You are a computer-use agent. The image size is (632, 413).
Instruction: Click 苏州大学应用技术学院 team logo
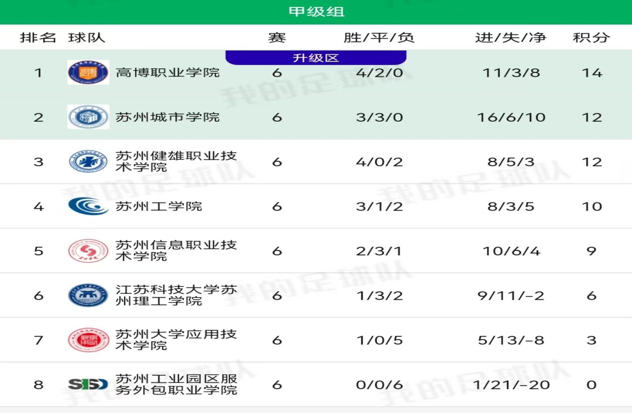tap(88, 340)
